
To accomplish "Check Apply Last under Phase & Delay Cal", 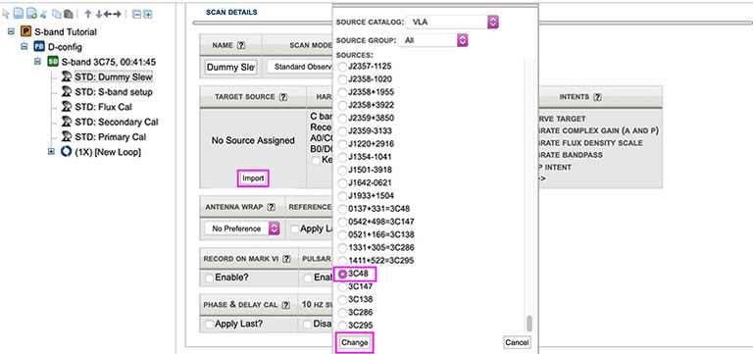I will (x=210, y=325).
